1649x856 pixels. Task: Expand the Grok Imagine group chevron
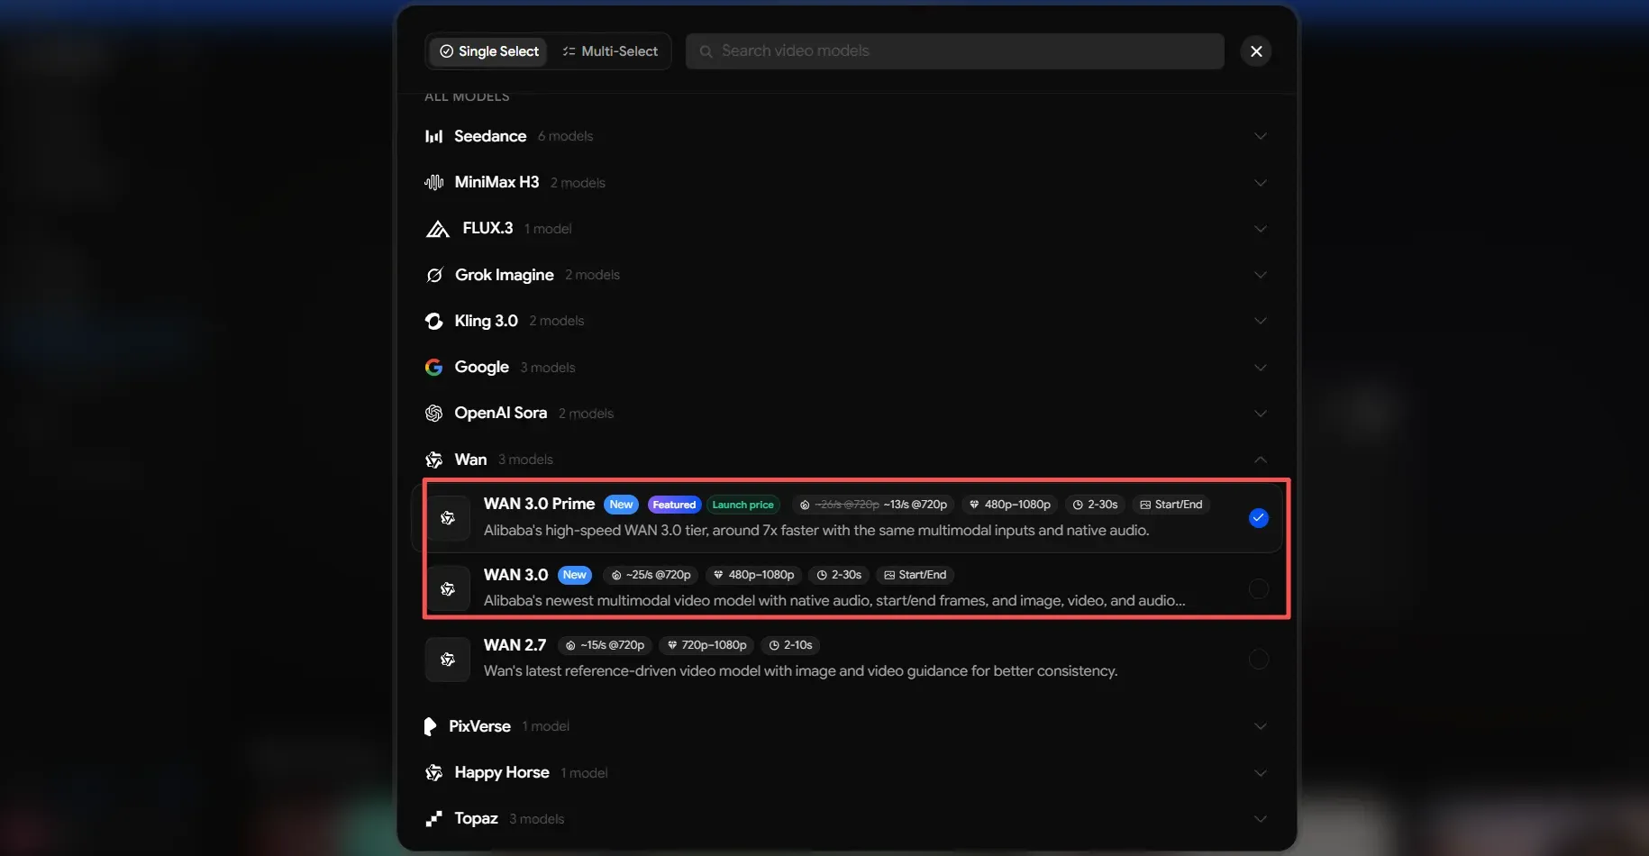coord(1261,275)
